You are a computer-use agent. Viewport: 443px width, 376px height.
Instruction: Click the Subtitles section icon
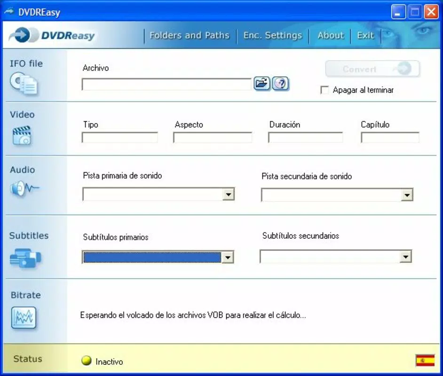[25, 258]
